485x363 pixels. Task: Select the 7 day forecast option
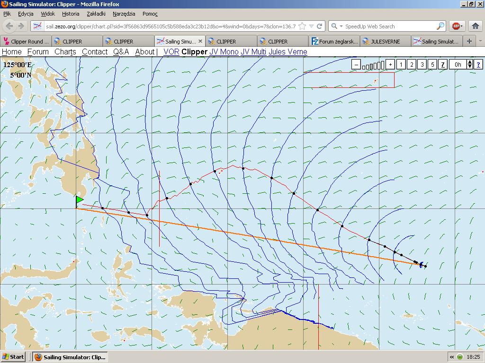tap(443, 65)
